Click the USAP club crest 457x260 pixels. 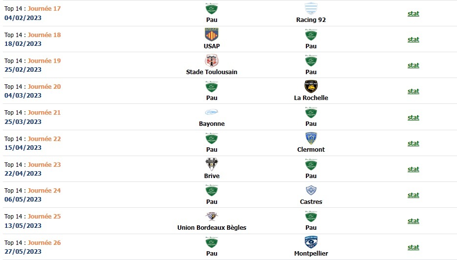(212, 35)
